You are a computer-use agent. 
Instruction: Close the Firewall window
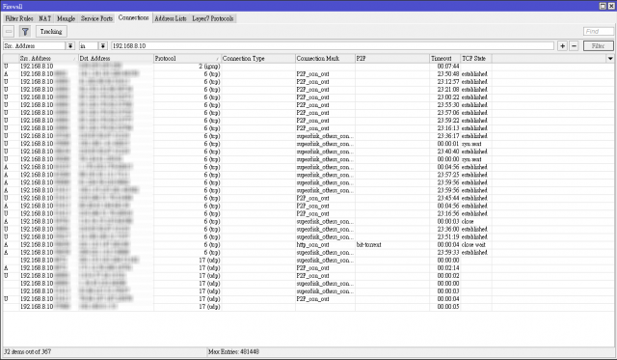point(611,6)
